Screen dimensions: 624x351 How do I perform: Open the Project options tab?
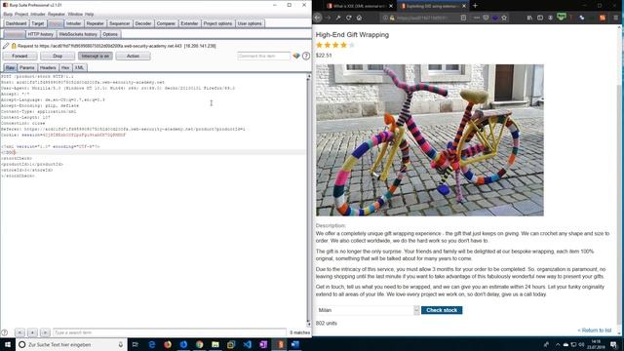tap(217, 23)
